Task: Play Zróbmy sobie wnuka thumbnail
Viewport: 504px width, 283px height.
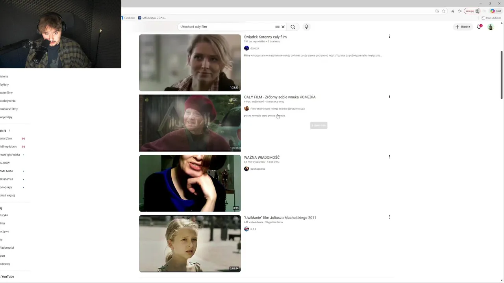Action: (x=190, y=123)
